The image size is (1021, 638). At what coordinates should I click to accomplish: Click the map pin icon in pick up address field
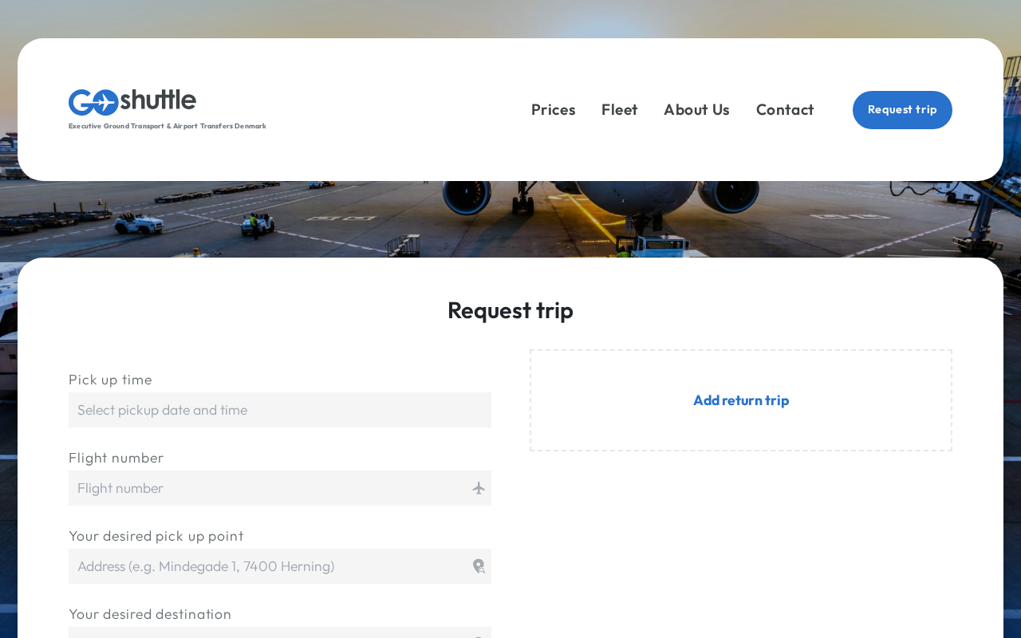(x=479, y=566)
